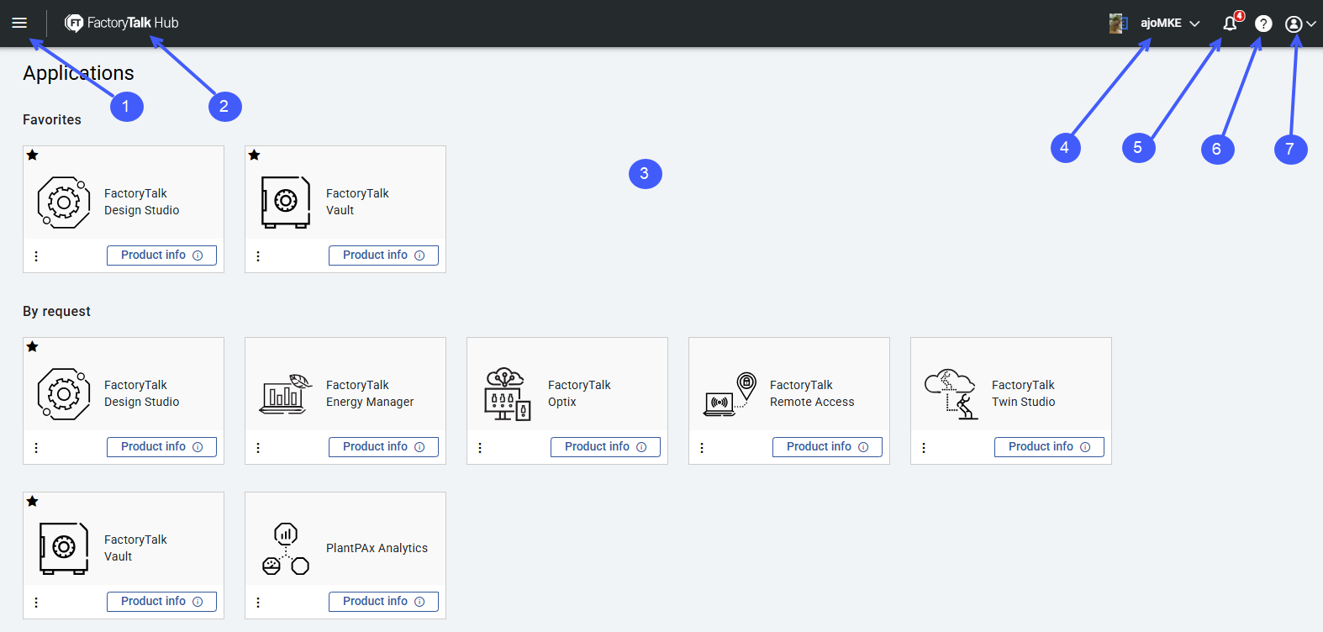1323x632 pixels.
Task: Toggle Vault star in By request
Action: (x=32, y=501)
